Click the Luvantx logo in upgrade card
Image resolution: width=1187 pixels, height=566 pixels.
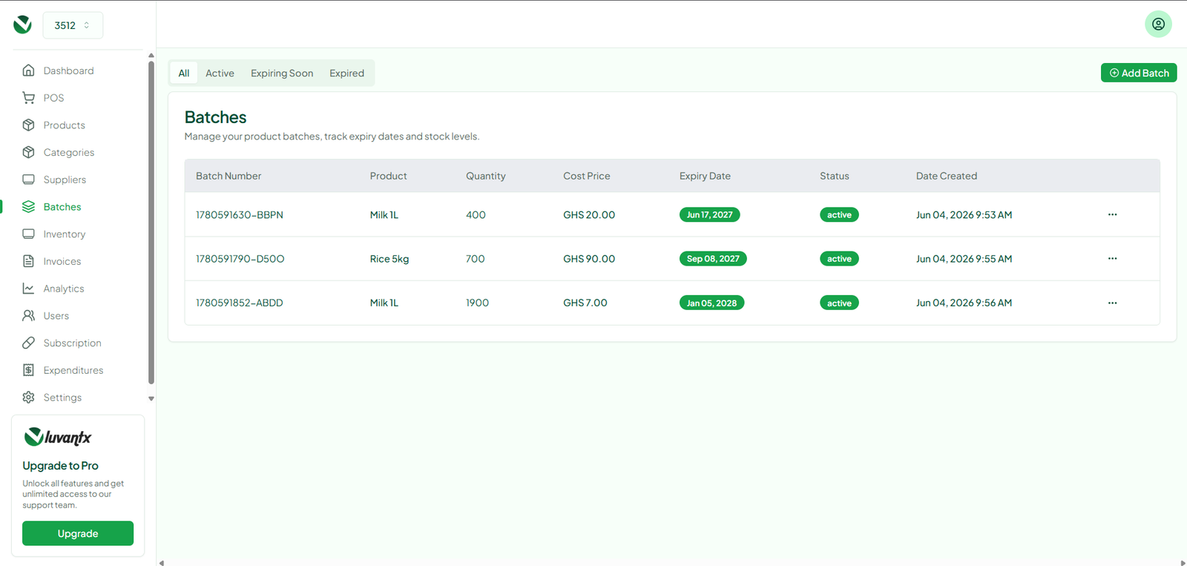pyautogui.click(x=58, y=437)
